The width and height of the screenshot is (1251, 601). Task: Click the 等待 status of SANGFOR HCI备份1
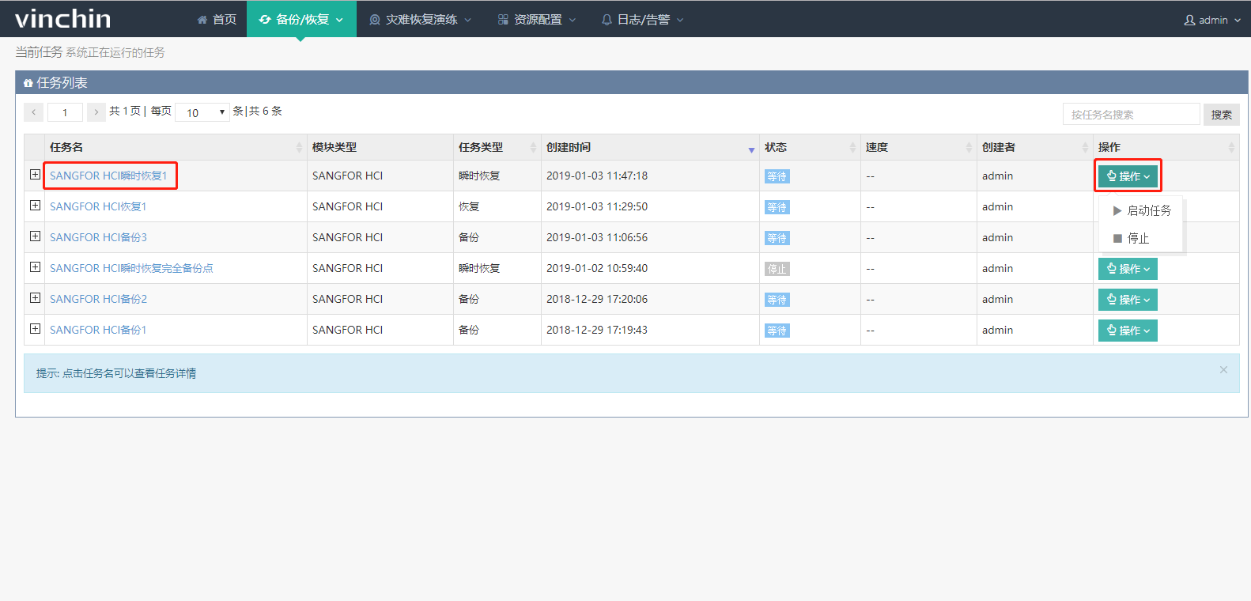(777, 331)
